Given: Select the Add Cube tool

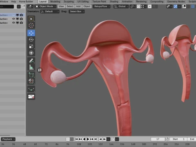Looking at the screenshot, I should click(31, 75).
